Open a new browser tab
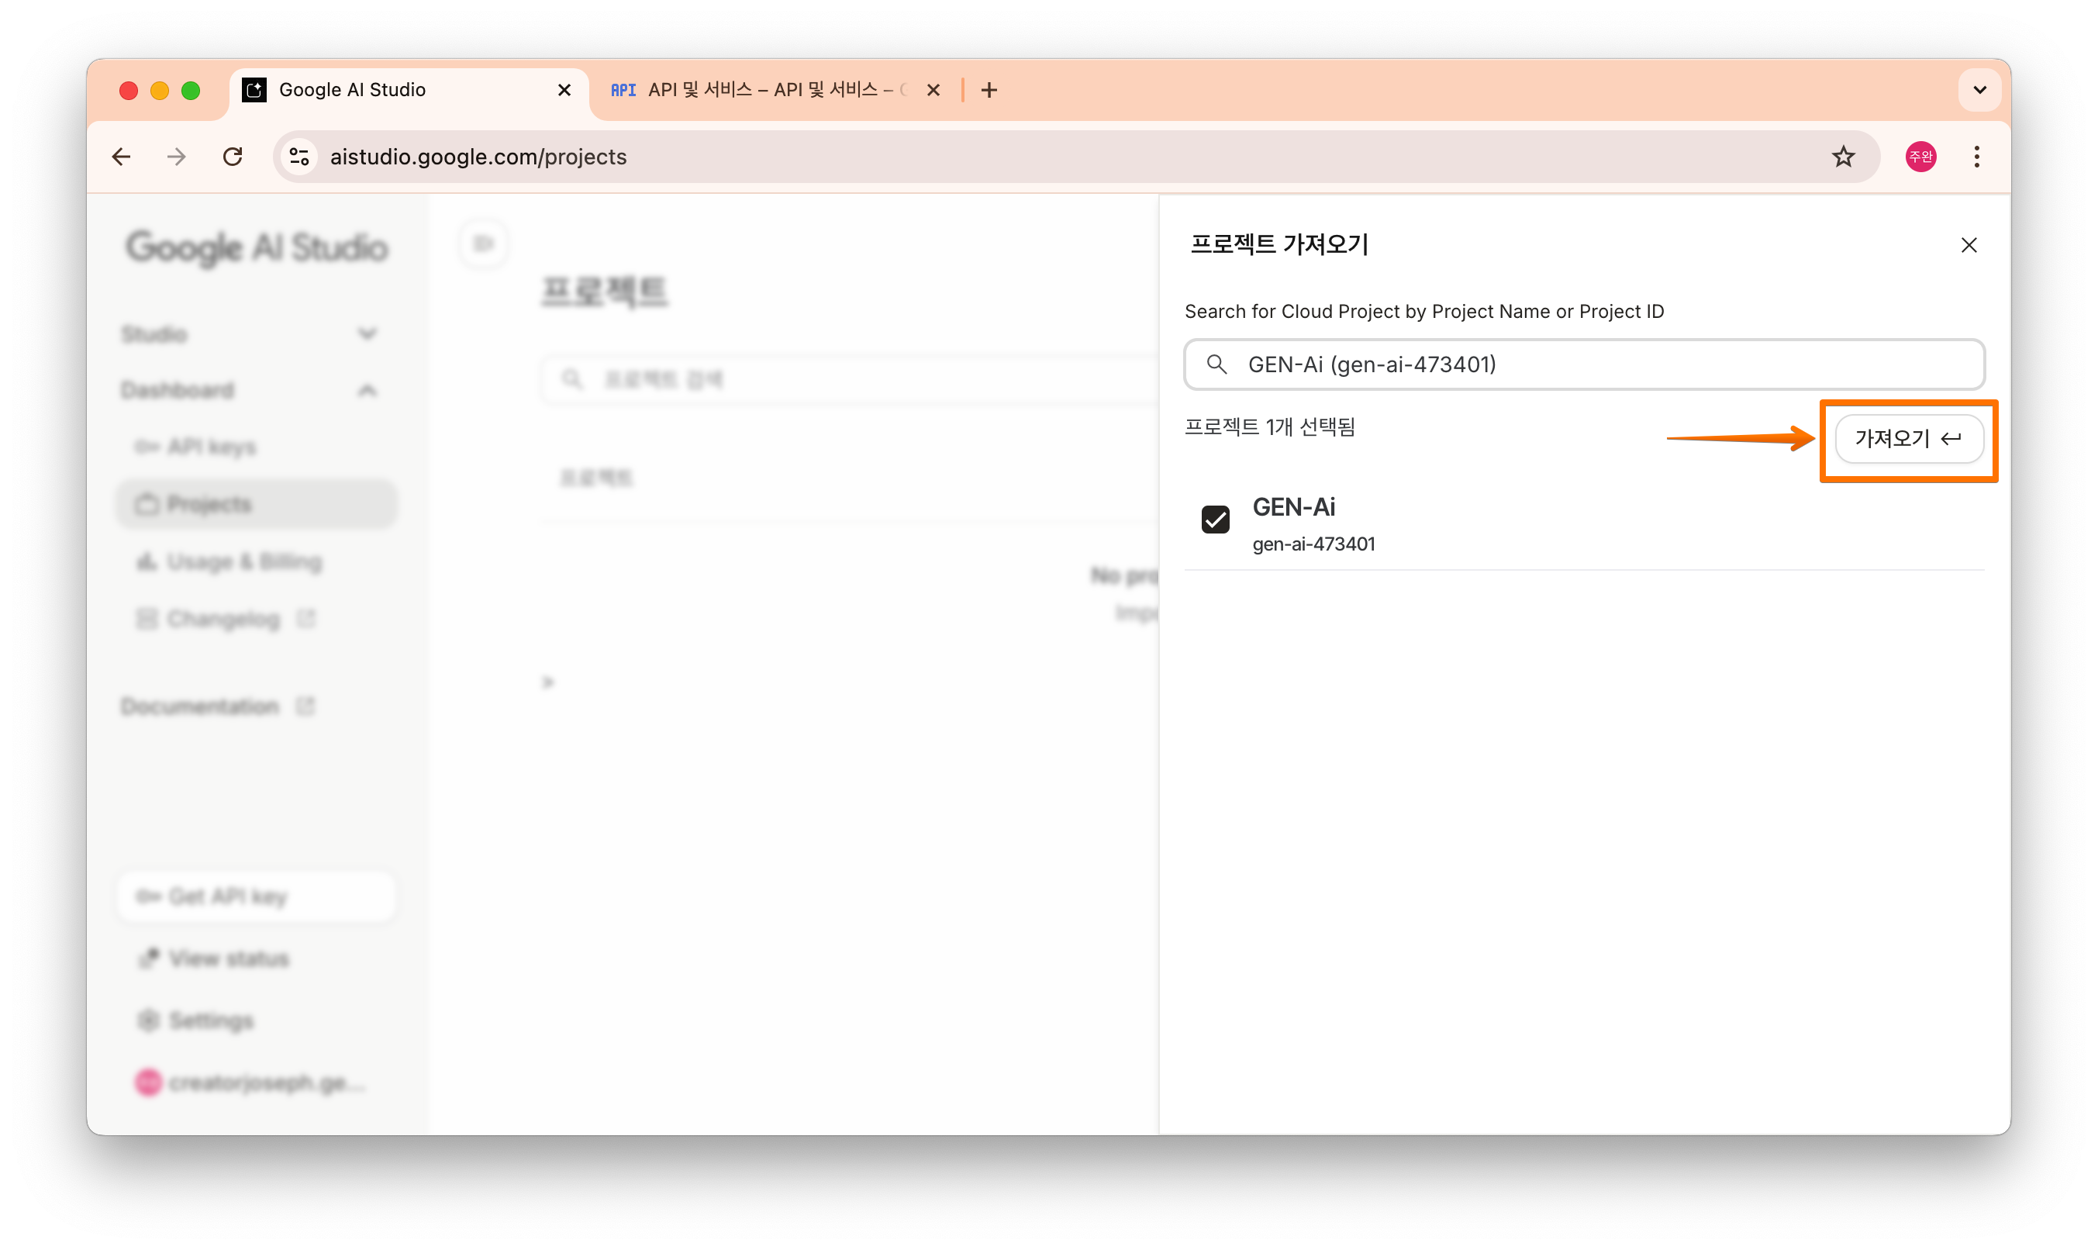This screenshot has height=1250, width=2098. 989,90
